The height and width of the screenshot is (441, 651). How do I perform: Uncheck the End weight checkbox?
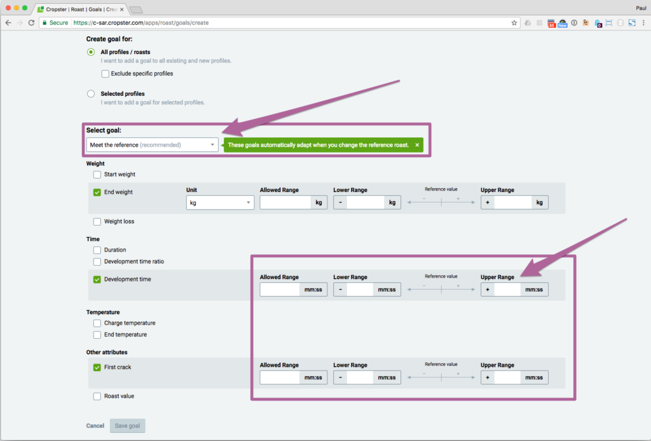click(x=97, y=193)
